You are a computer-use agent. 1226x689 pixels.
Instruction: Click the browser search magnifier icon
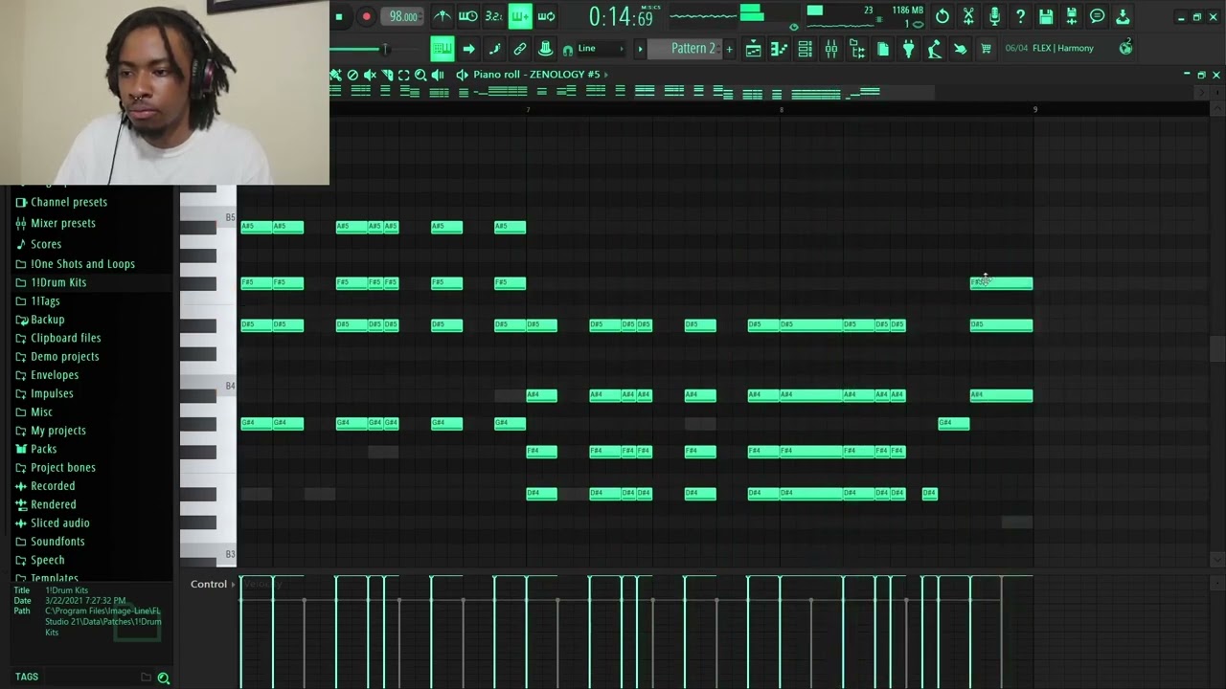pyautogui.click(x=163, y=678)
